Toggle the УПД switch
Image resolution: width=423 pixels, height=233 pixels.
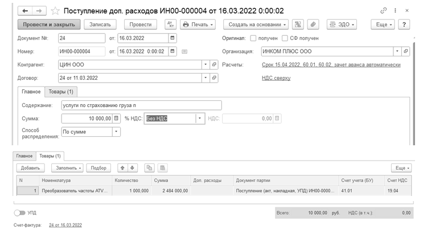pos(19,212)
